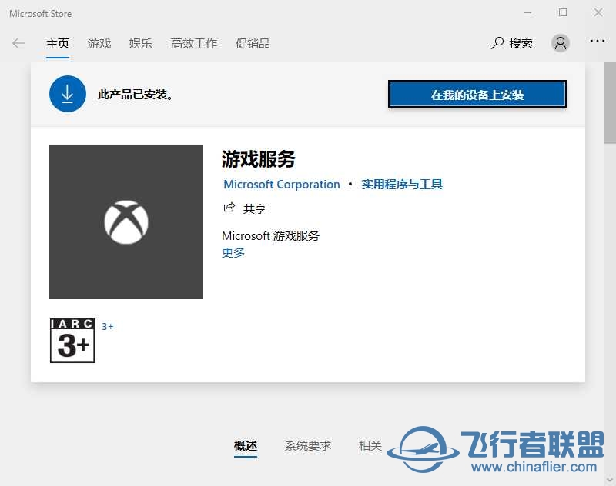The width and height of the screenshot is (616, 486).
Task: Click the Xbox logo app tile
Action: (x=126, y=222)
